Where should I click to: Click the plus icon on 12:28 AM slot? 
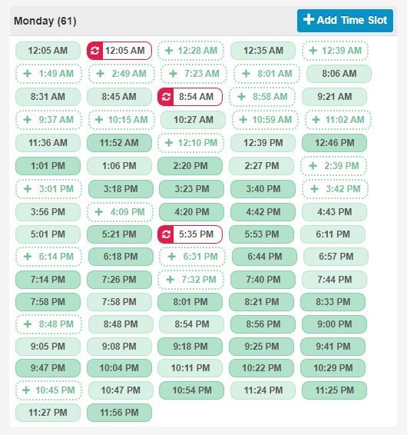[x=169, y=51]
